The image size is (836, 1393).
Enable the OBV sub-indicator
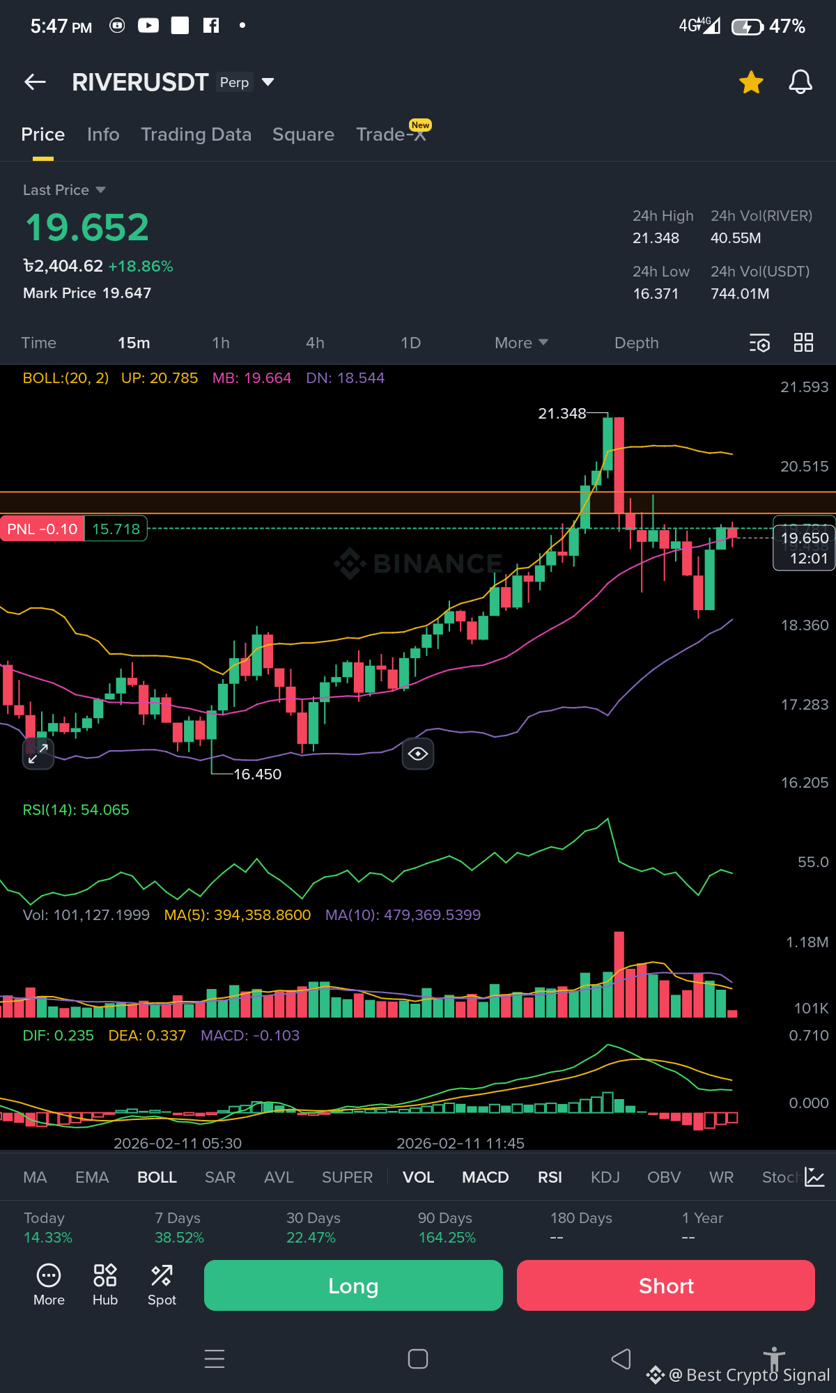[664, 1177]
